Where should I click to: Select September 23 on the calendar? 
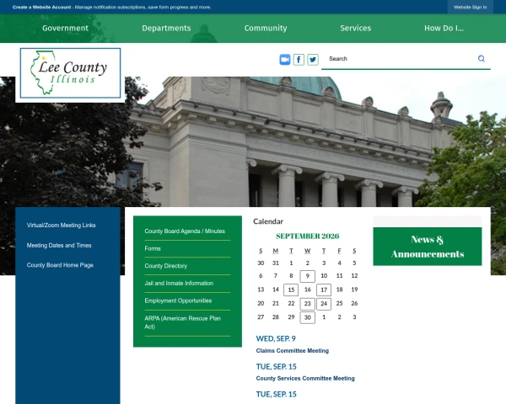pyautogui.click(x=308, y=304)
